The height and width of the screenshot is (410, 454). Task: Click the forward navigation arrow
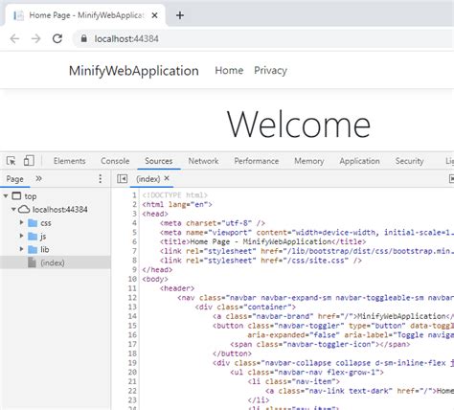click(36, 38)
